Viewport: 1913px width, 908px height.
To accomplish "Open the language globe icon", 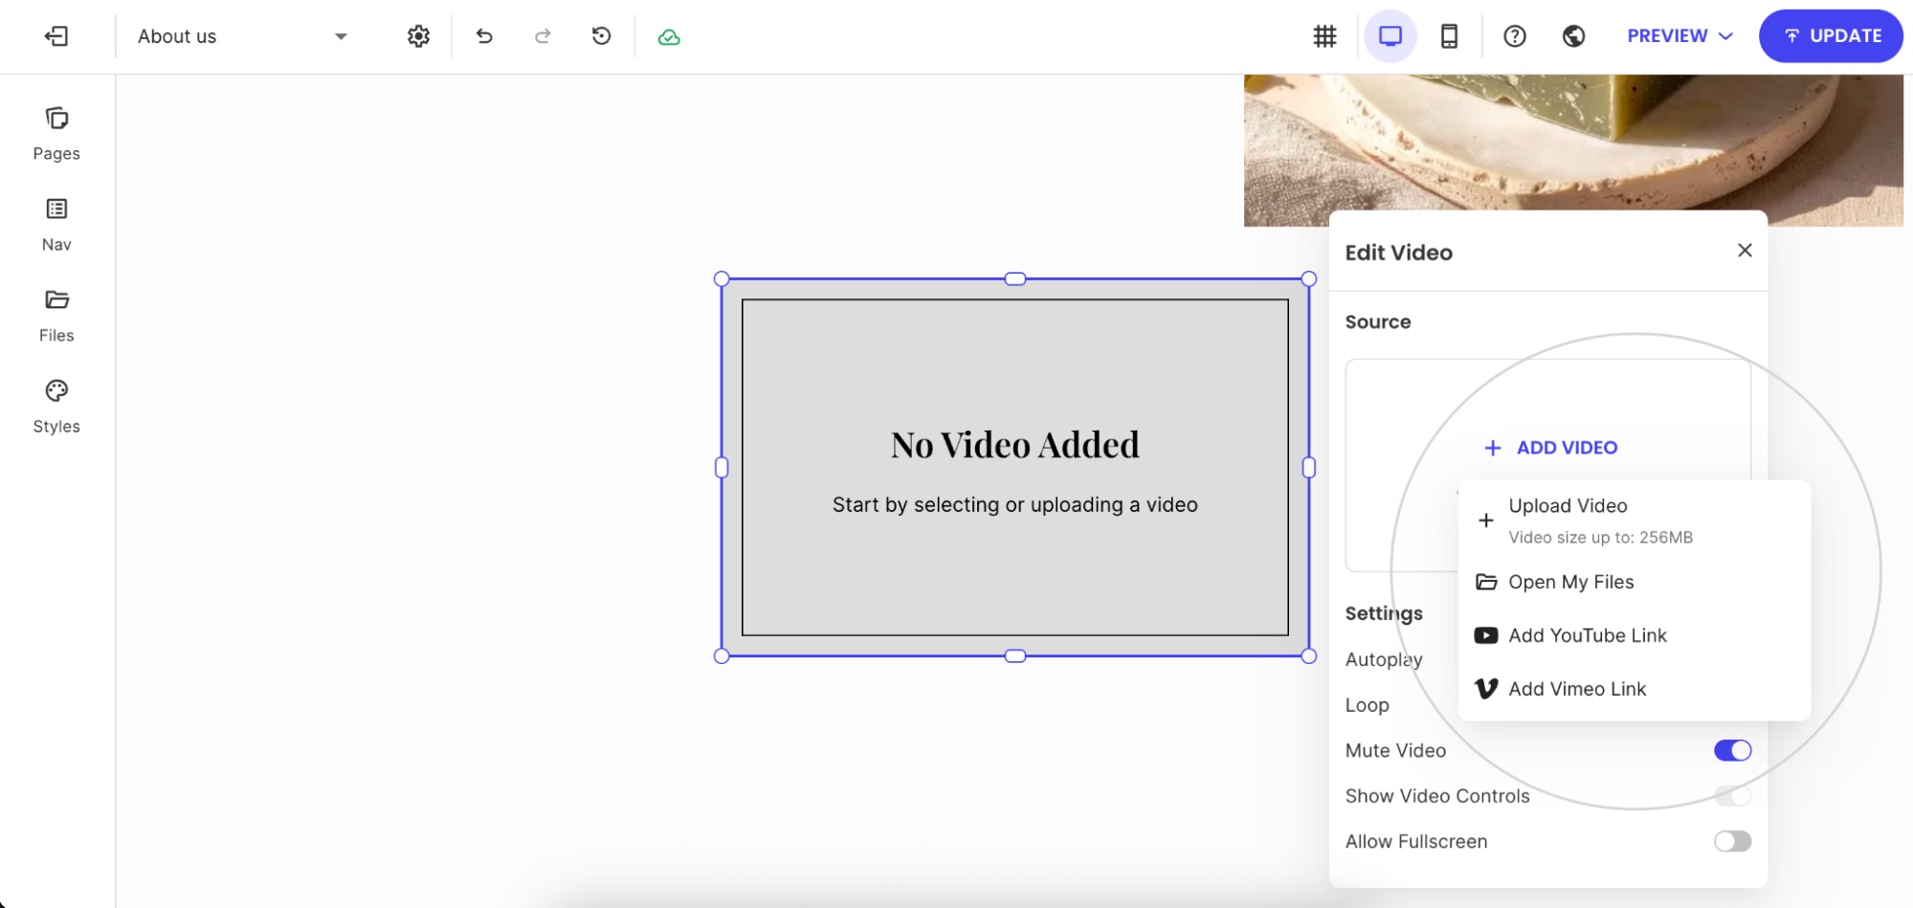I will 1573,36.
